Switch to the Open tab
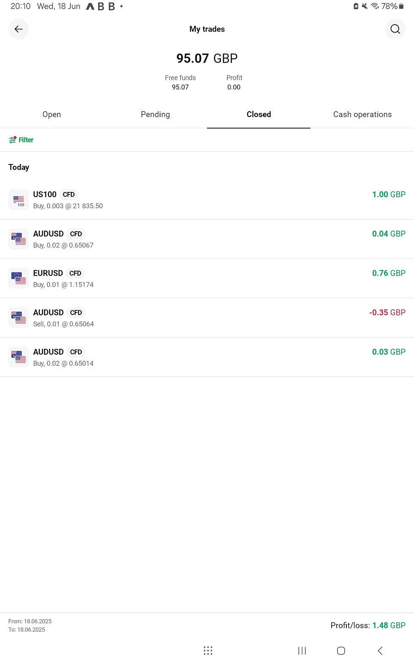414x663 pixels. [52, 115]
